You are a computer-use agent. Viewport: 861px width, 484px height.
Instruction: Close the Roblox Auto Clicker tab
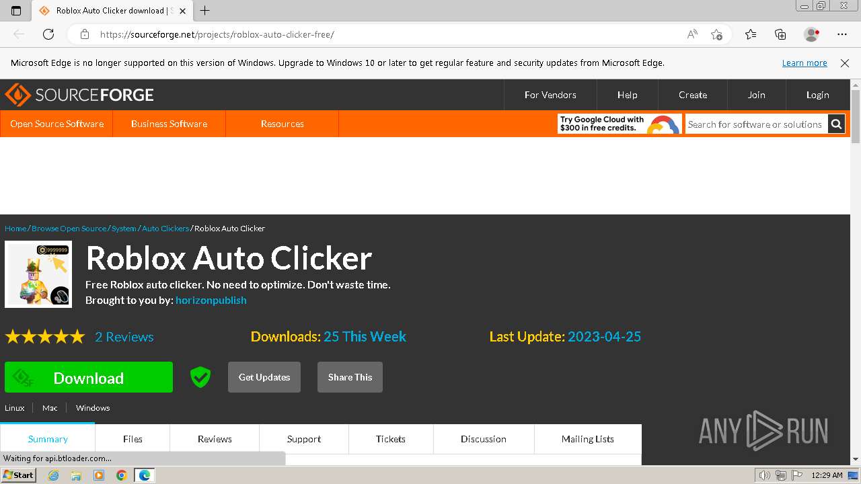coord(182,11)
